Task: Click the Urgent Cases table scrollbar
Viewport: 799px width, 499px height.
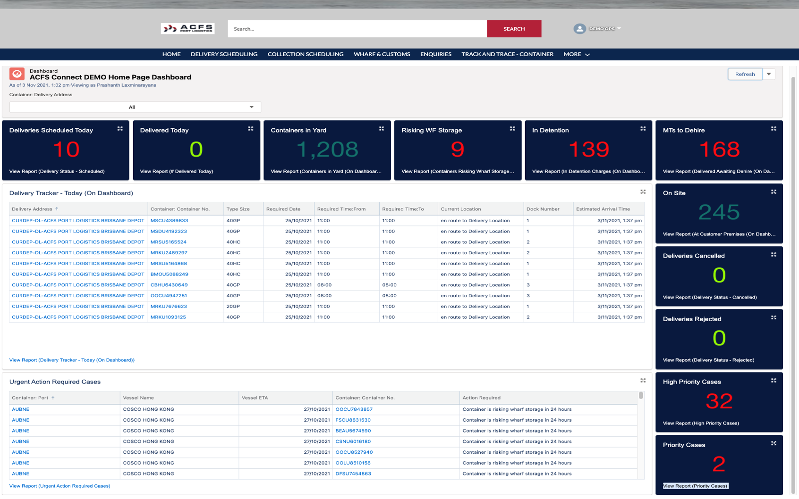Action: [641, 395]
